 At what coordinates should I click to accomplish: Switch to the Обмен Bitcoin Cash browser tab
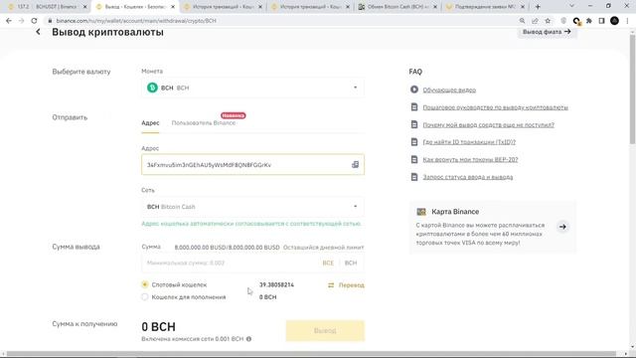pyautogui.click(x=397, y=7)
